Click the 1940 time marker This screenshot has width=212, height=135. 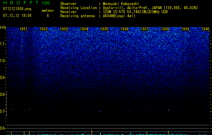pos(205,29)
